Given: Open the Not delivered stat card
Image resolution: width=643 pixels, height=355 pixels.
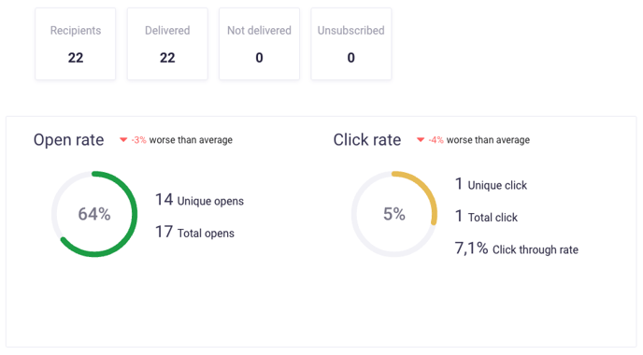Looking at the screenshot, I should click(x=259, y=44).
